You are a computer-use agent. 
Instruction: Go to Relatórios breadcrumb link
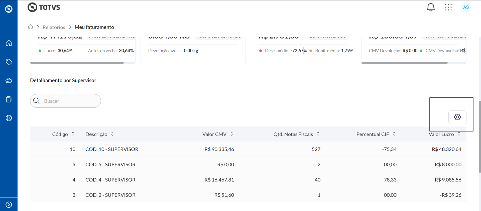click(x=54, y=27)
